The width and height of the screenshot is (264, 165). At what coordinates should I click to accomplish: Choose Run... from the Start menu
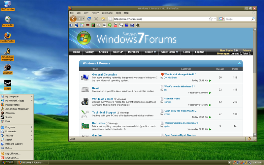(17, 148)
